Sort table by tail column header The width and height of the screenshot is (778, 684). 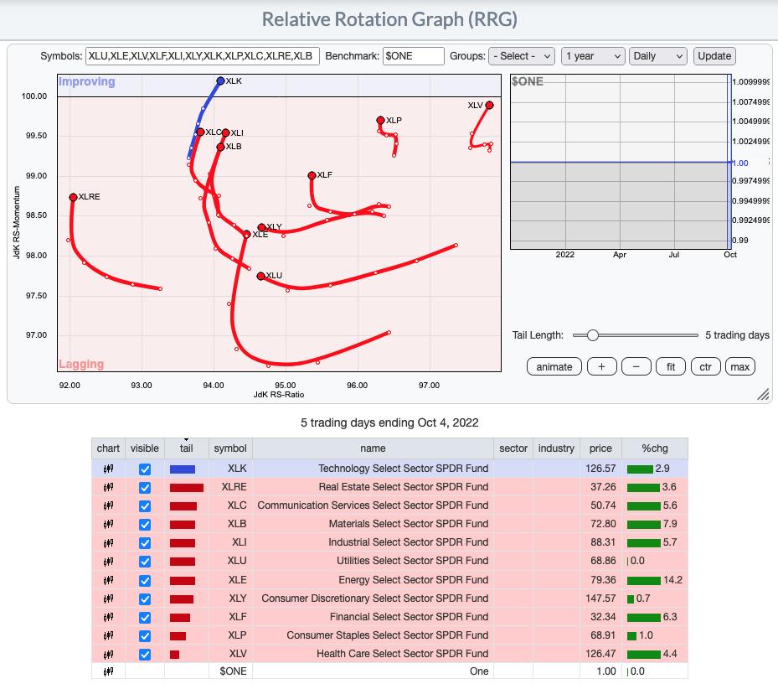tap(186, 448)
